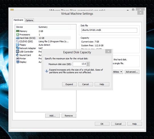The width and height of the screenshot is (154, 139).
Task: Select the Memory row text
Action: (x=23, y=31)
